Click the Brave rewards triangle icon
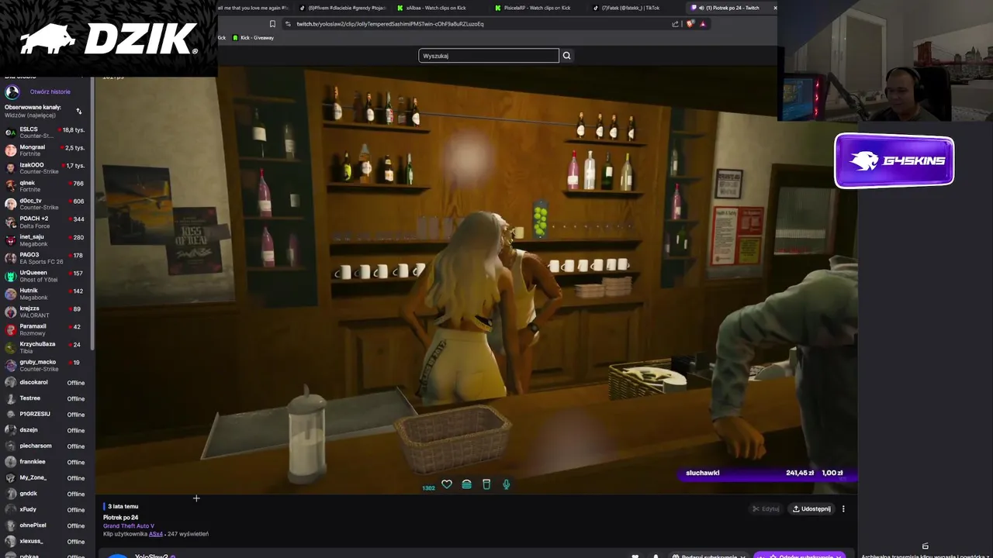Image resolution: width=993 pixels, height=558 pixels. click(x=703, y=24)
